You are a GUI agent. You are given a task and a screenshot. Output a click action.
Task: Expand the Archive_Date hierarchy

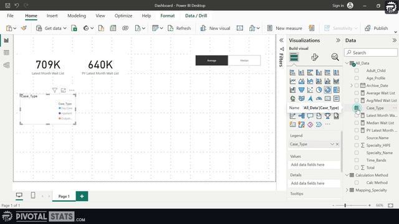click(352, 86)
